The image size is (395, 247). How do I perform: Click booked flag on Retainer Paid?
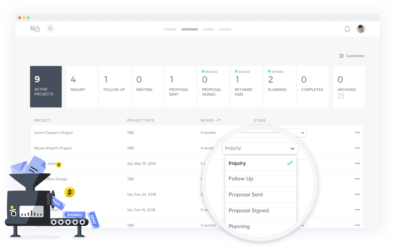pos(236,72)
